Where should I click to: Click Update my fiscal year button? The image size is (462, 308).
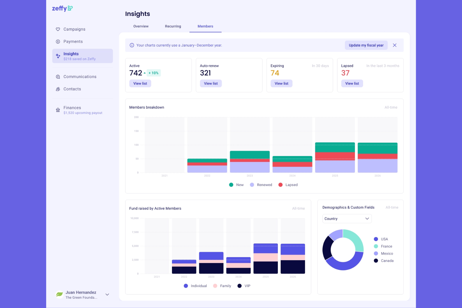(x=366, y=45)
